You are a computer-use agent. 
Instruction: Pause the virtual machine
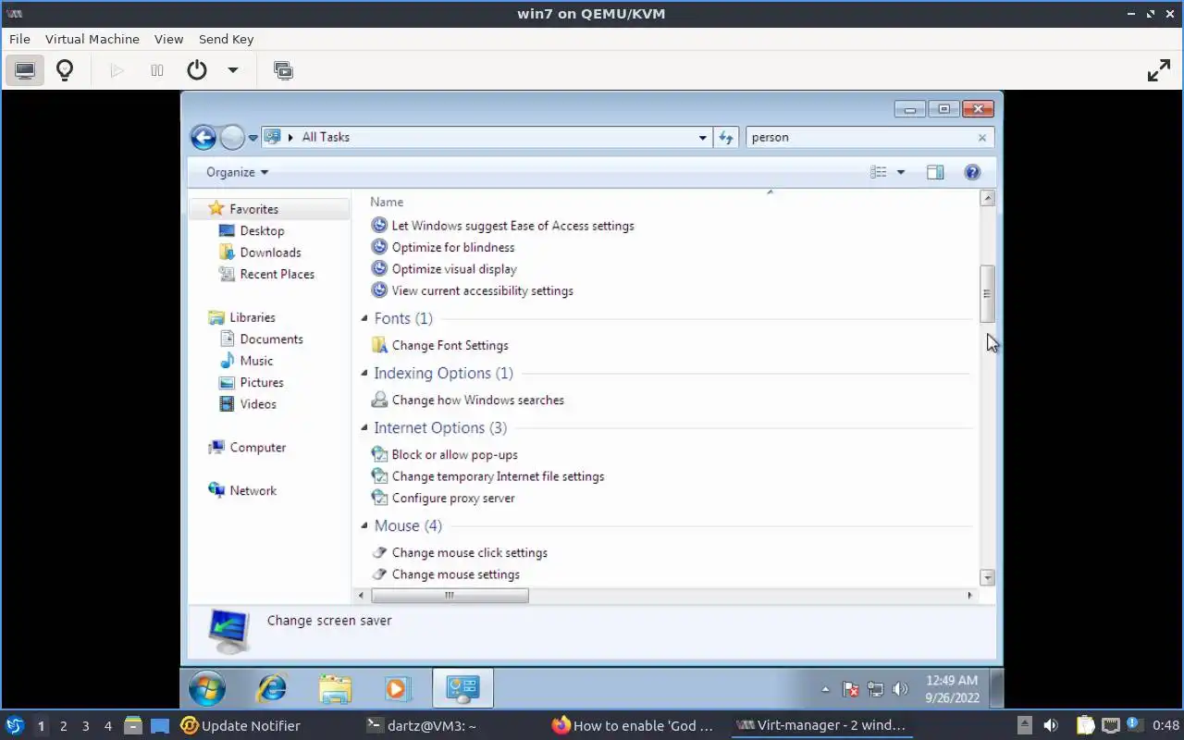157,70
